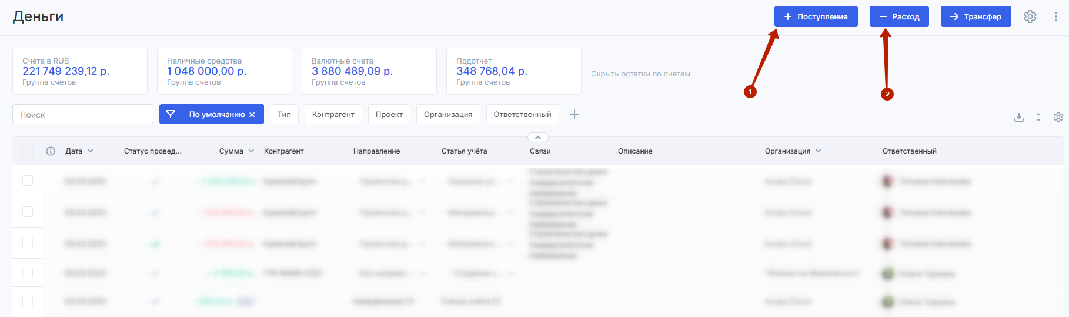Click the Трансфер button

pyautogui.click(x=976, y=16)
